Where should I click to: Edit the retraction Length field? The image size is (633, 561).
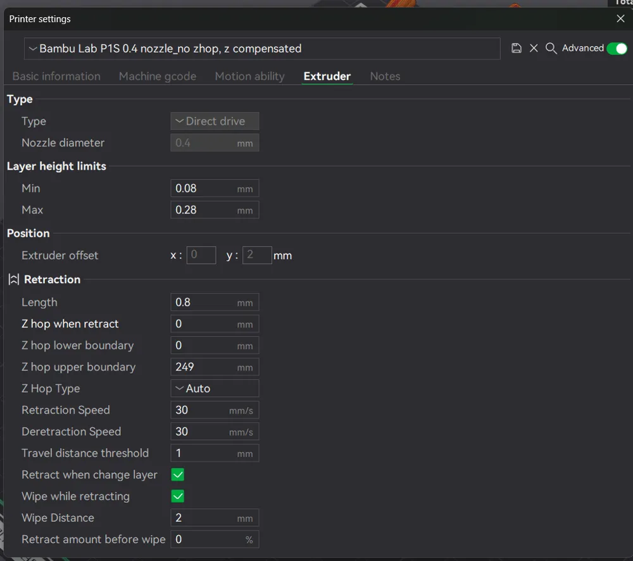215,303
